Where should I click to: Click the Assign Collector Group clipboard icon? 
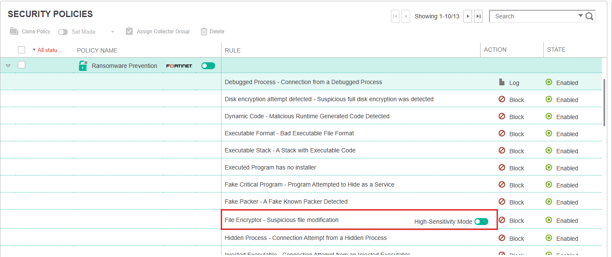click(129, 31)
